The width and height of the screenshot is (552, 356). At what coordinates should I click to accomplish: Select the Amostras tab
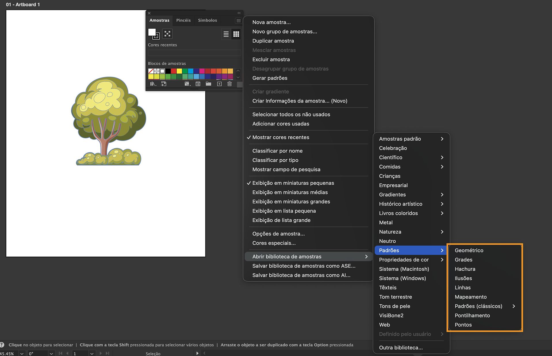(x=159, y=20)
